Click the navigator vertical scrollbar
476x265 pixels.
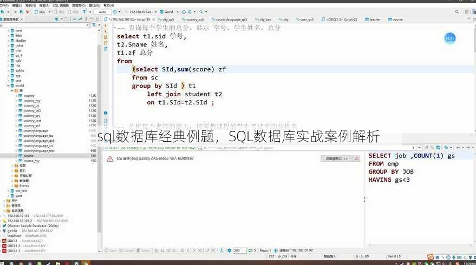click(x=99, y=138)
